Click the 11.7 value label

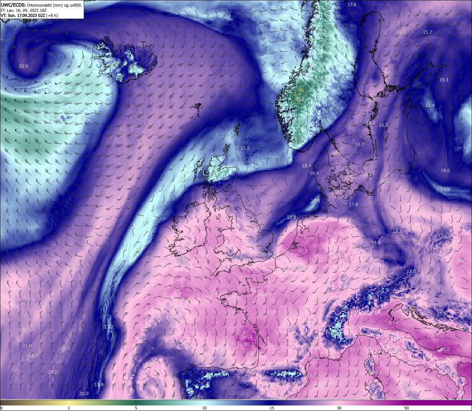(32, 227)
